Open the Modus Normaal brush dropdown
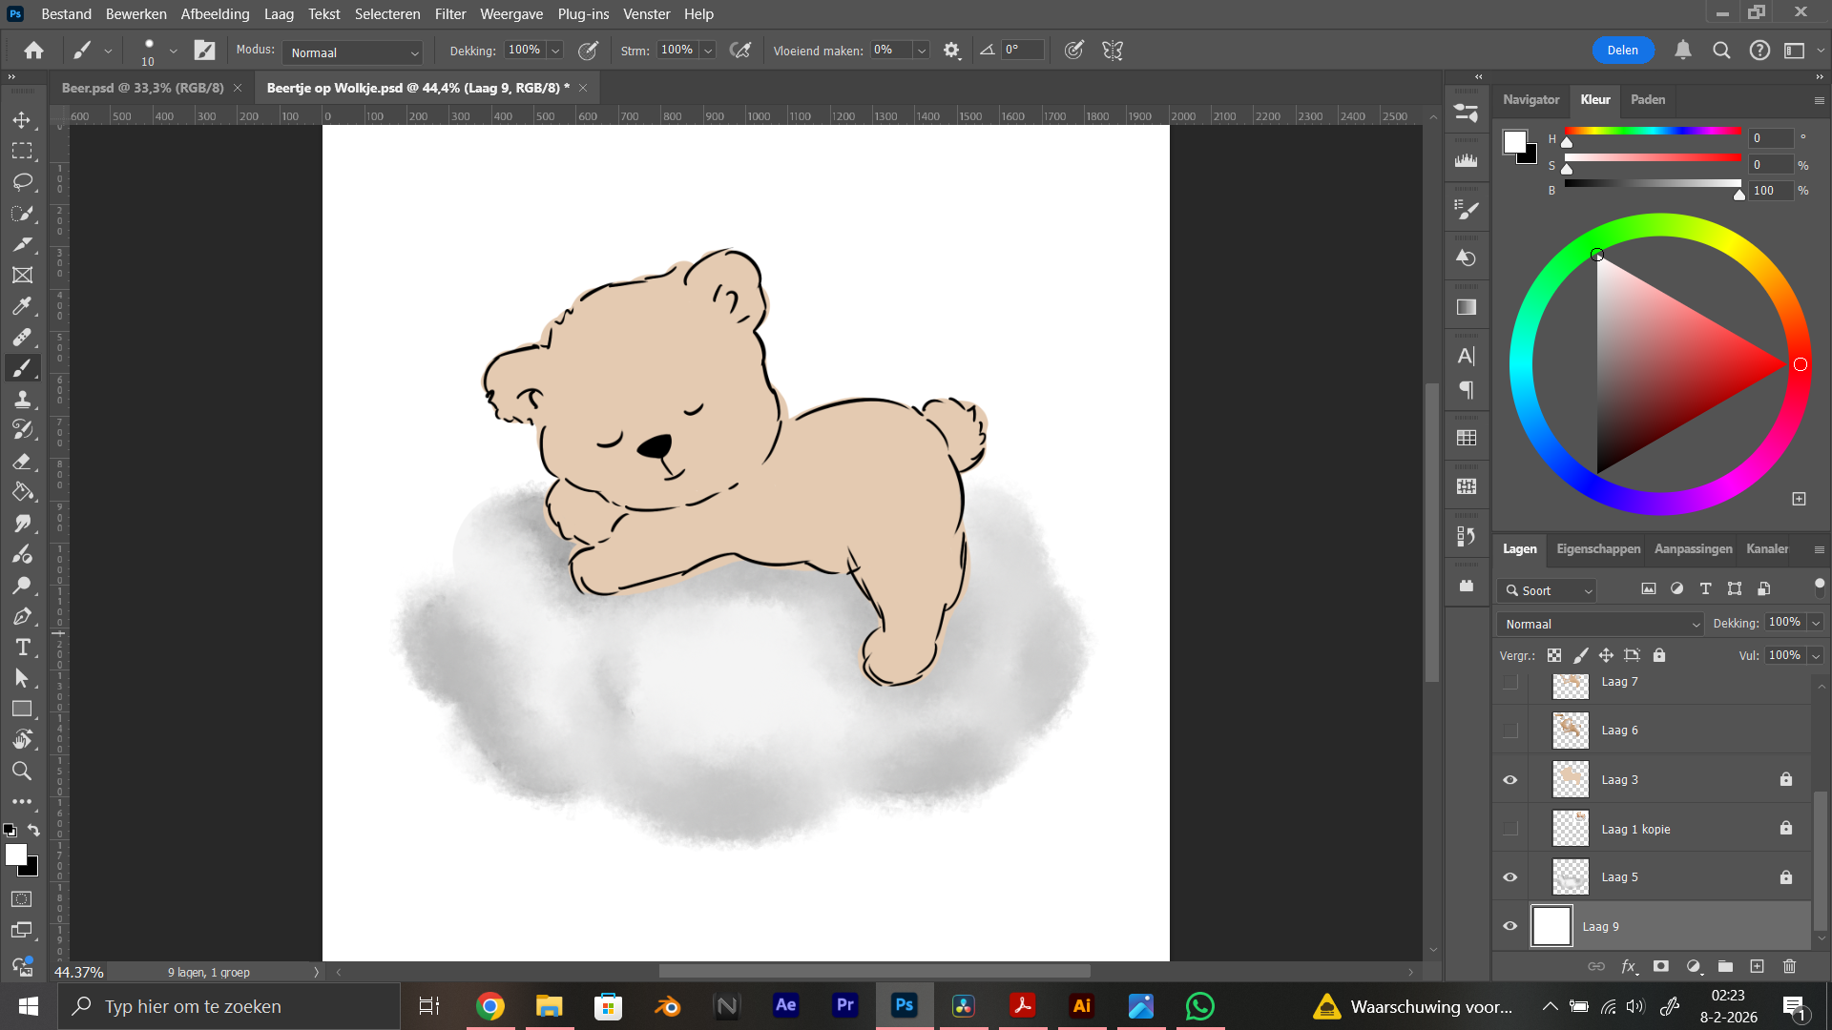Image resolution: width=1832 pixels, height=1030 pixels. [x=354, y=52]
